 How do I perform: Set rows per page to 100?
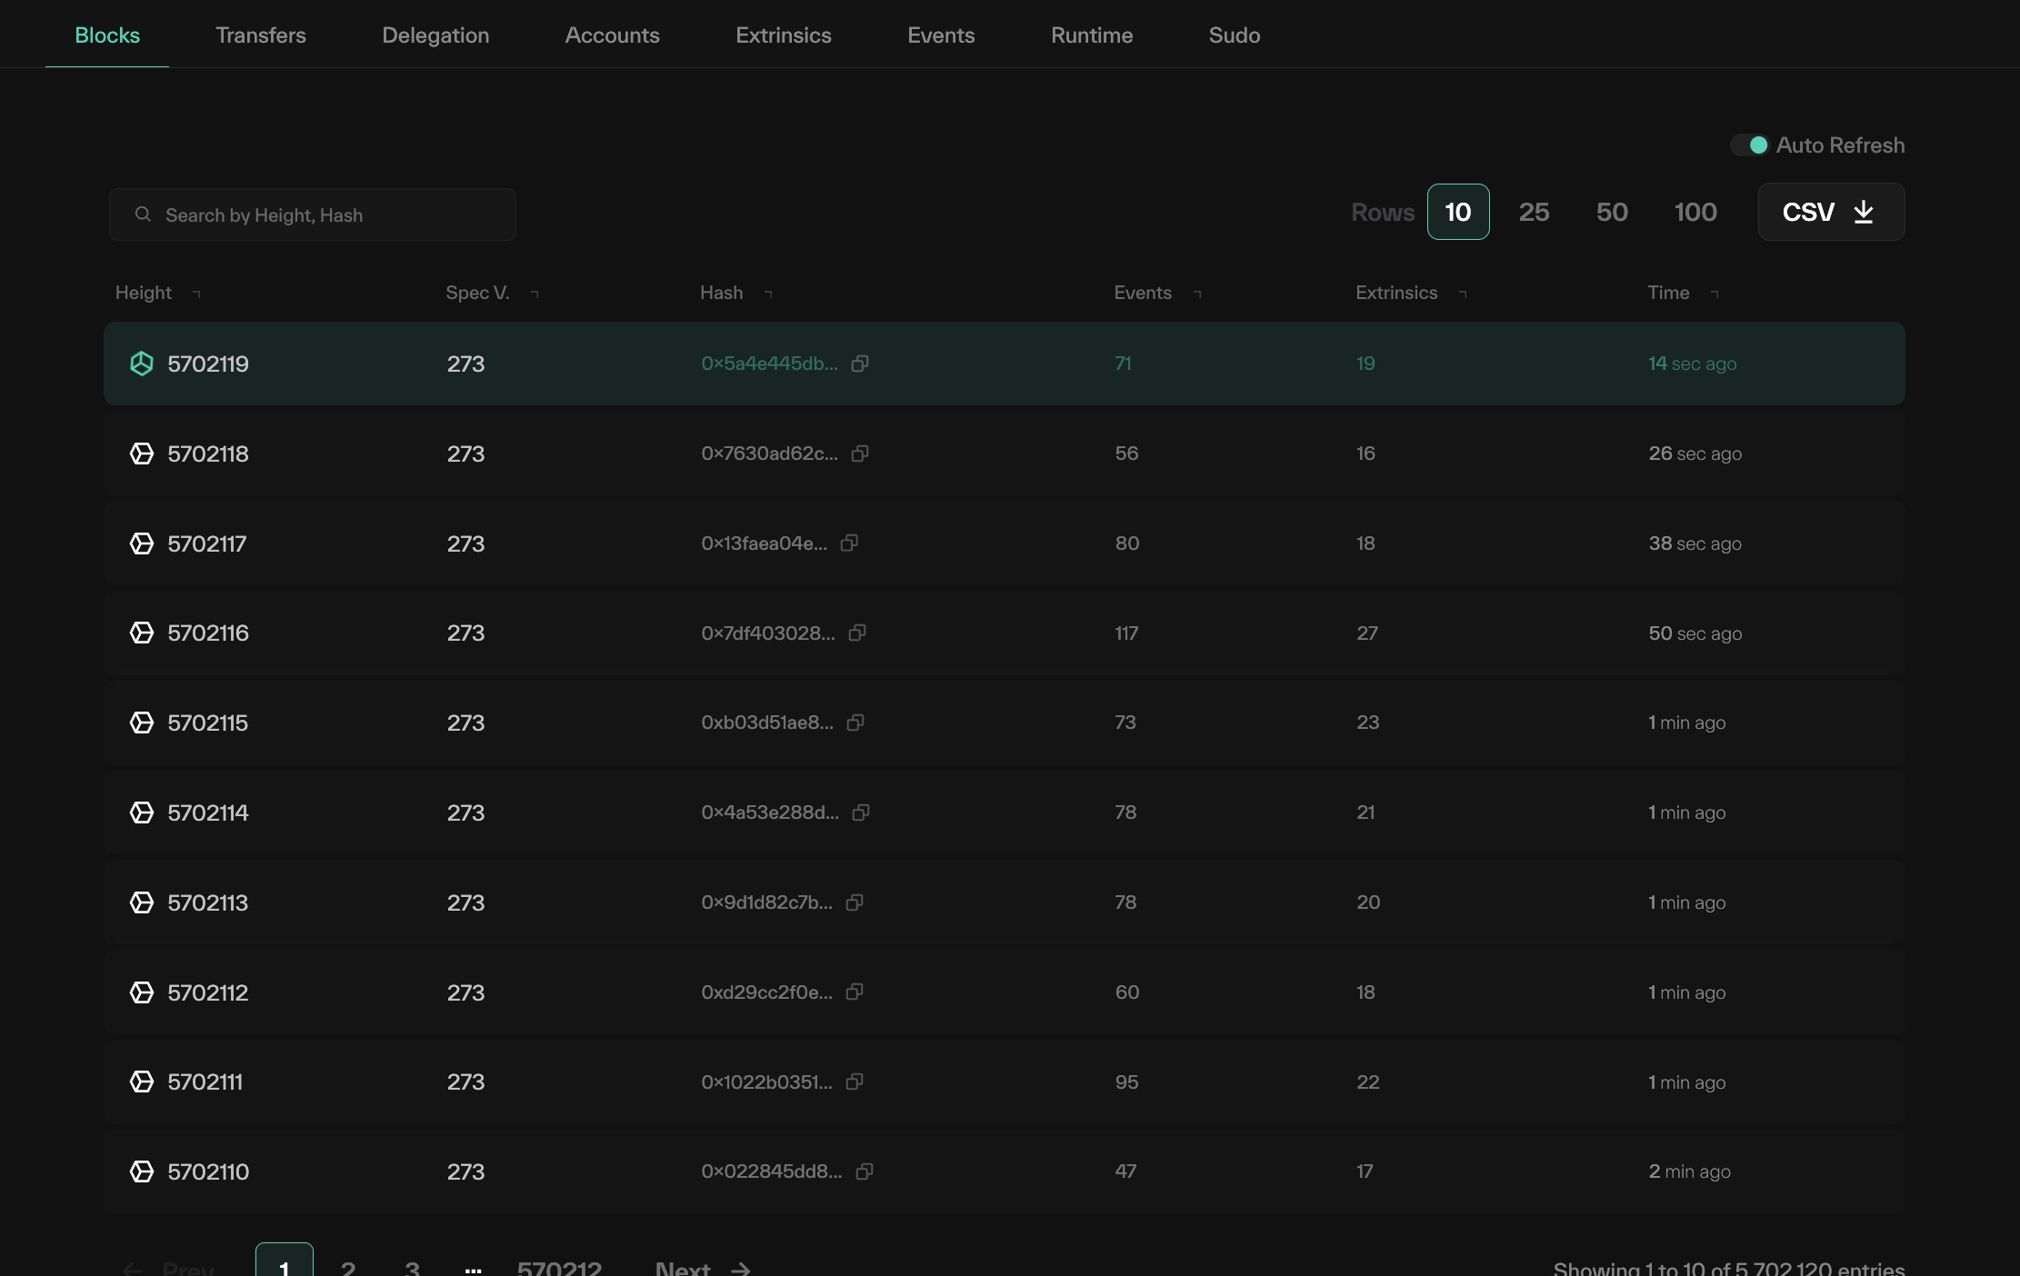(1695, 212)
